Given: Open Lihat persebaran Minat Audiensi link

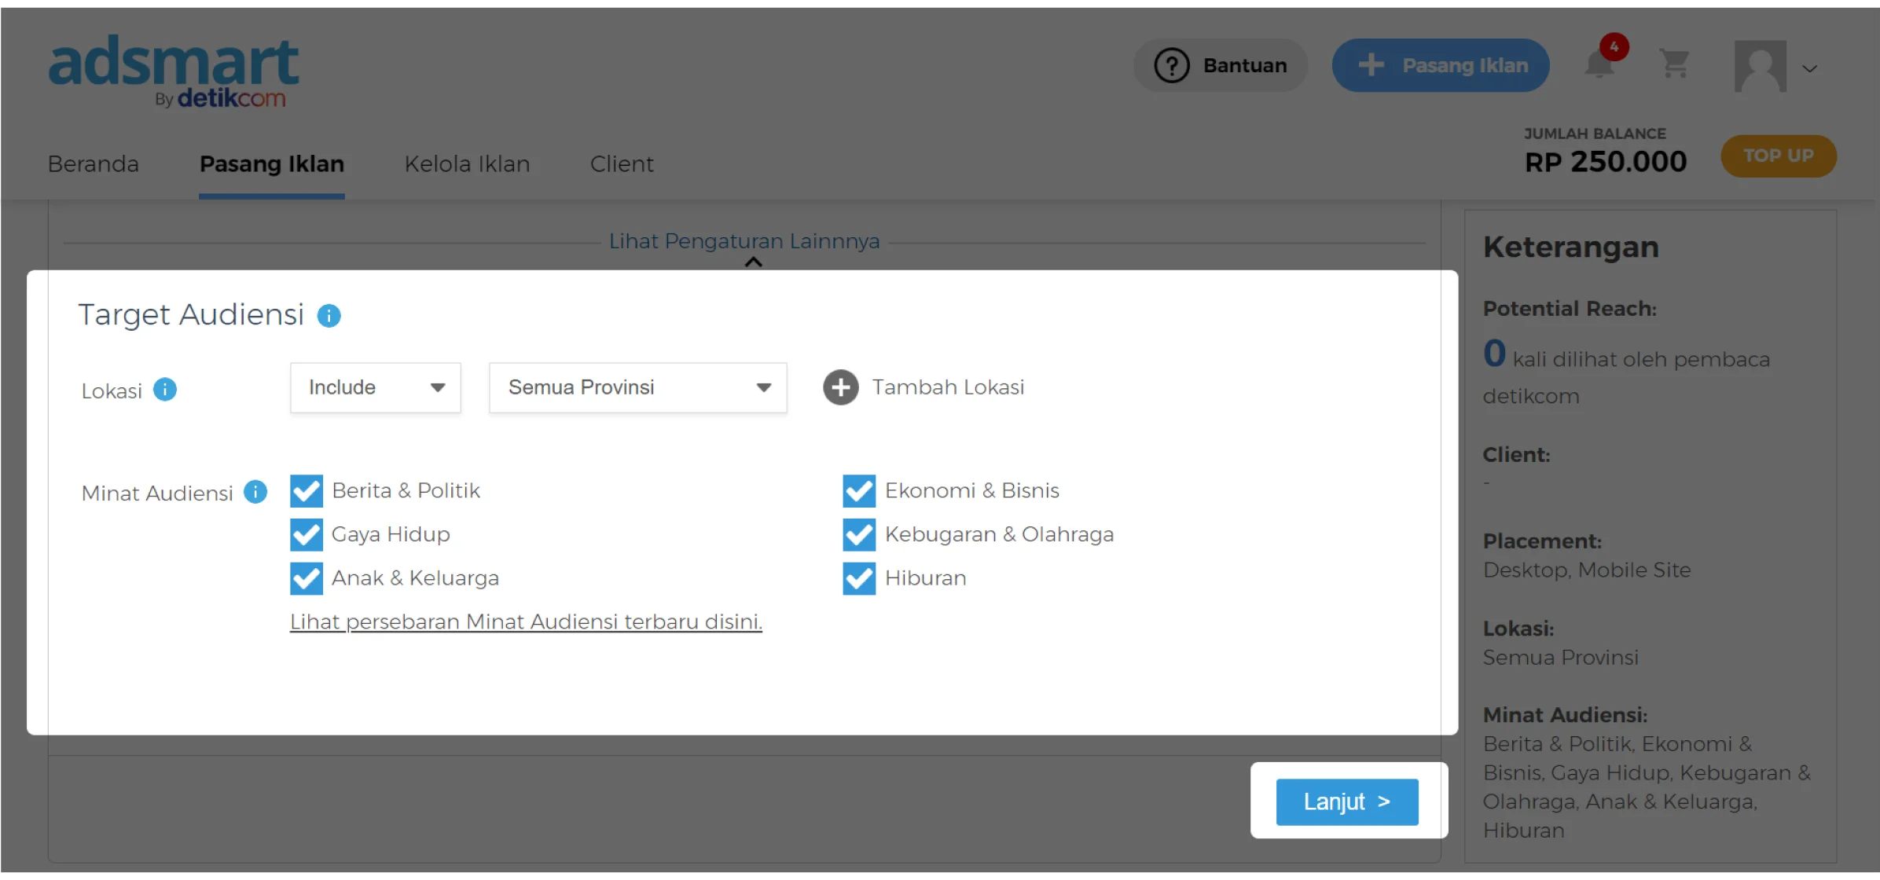Looking at the screenshot, I should point(525,621).
